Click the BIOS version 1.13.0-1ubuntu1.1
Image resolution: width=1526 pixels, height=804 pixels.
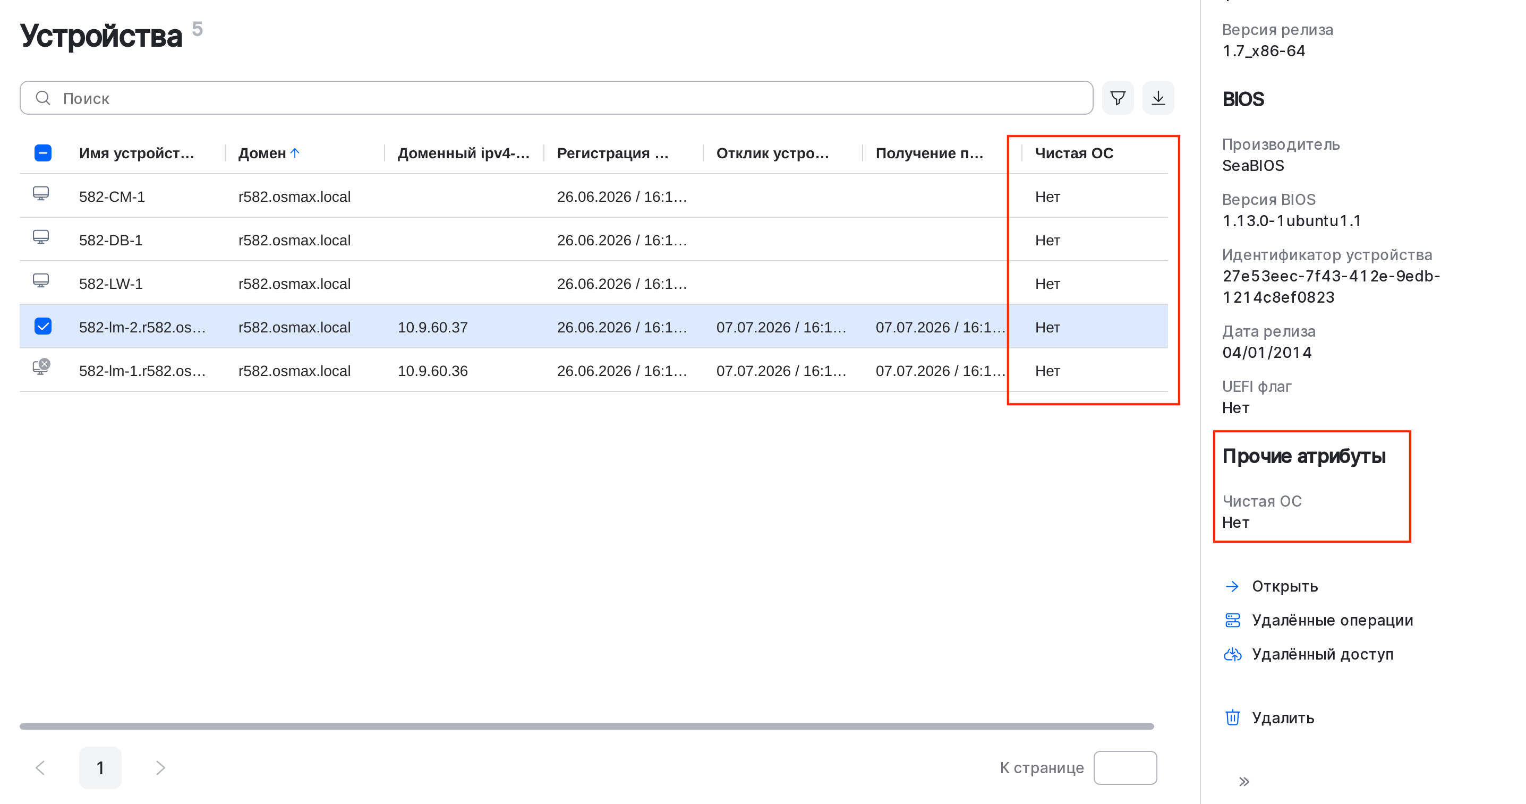(1291, 220)
